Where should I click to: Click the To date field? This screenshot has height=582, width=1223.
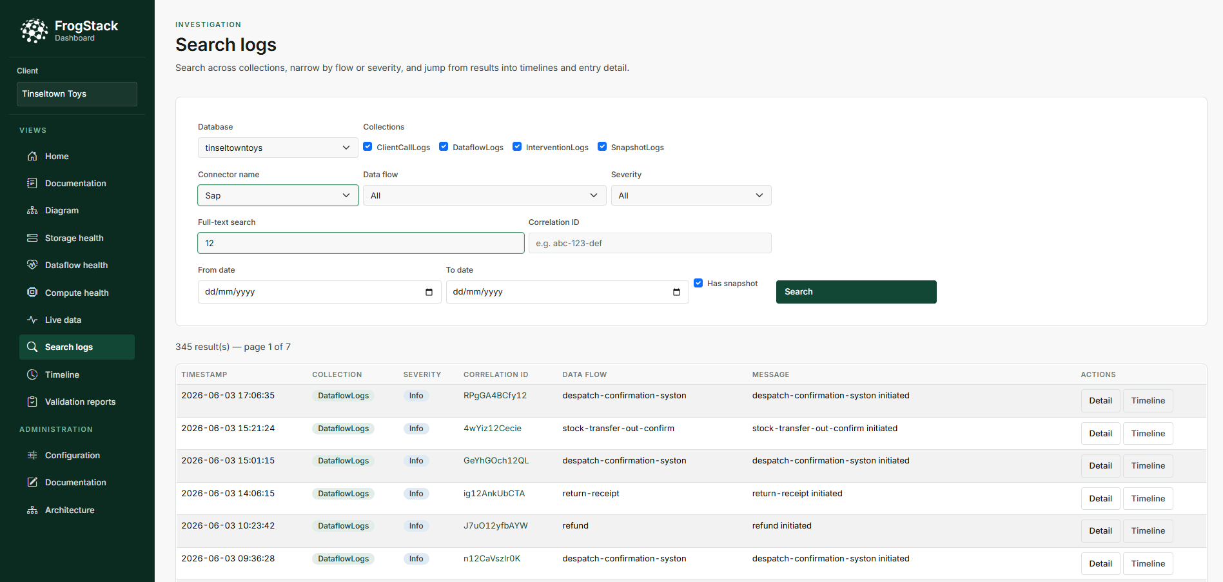(x=567, y=292)
